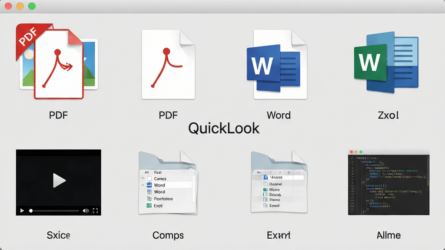The image size is (445, 250).
Task: Toggle the empty checkbox on the Cartec row
Action: (149, 178)
